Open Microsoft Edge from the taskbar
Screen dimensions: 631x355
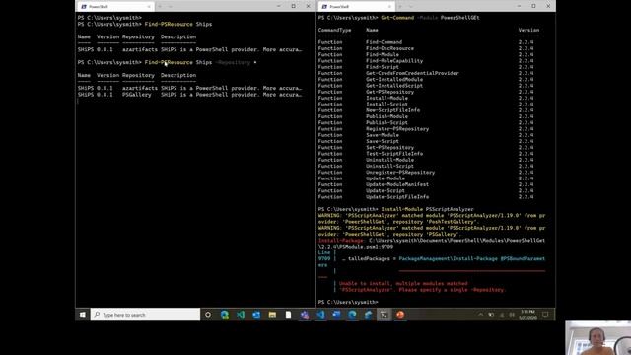coord(225,315)
